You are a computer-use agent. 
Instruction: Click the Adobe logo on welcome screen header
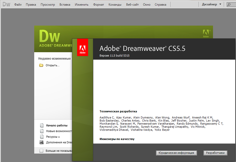tap(206, 34)
